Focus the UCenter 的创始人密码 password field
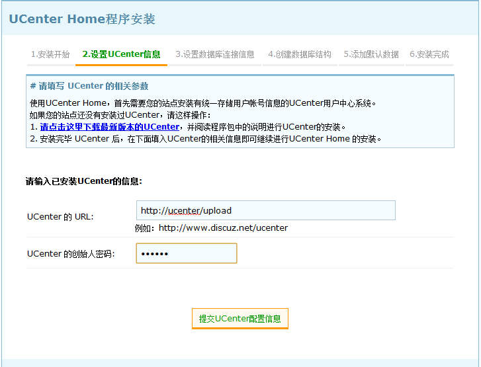 [x=187, y=253]
